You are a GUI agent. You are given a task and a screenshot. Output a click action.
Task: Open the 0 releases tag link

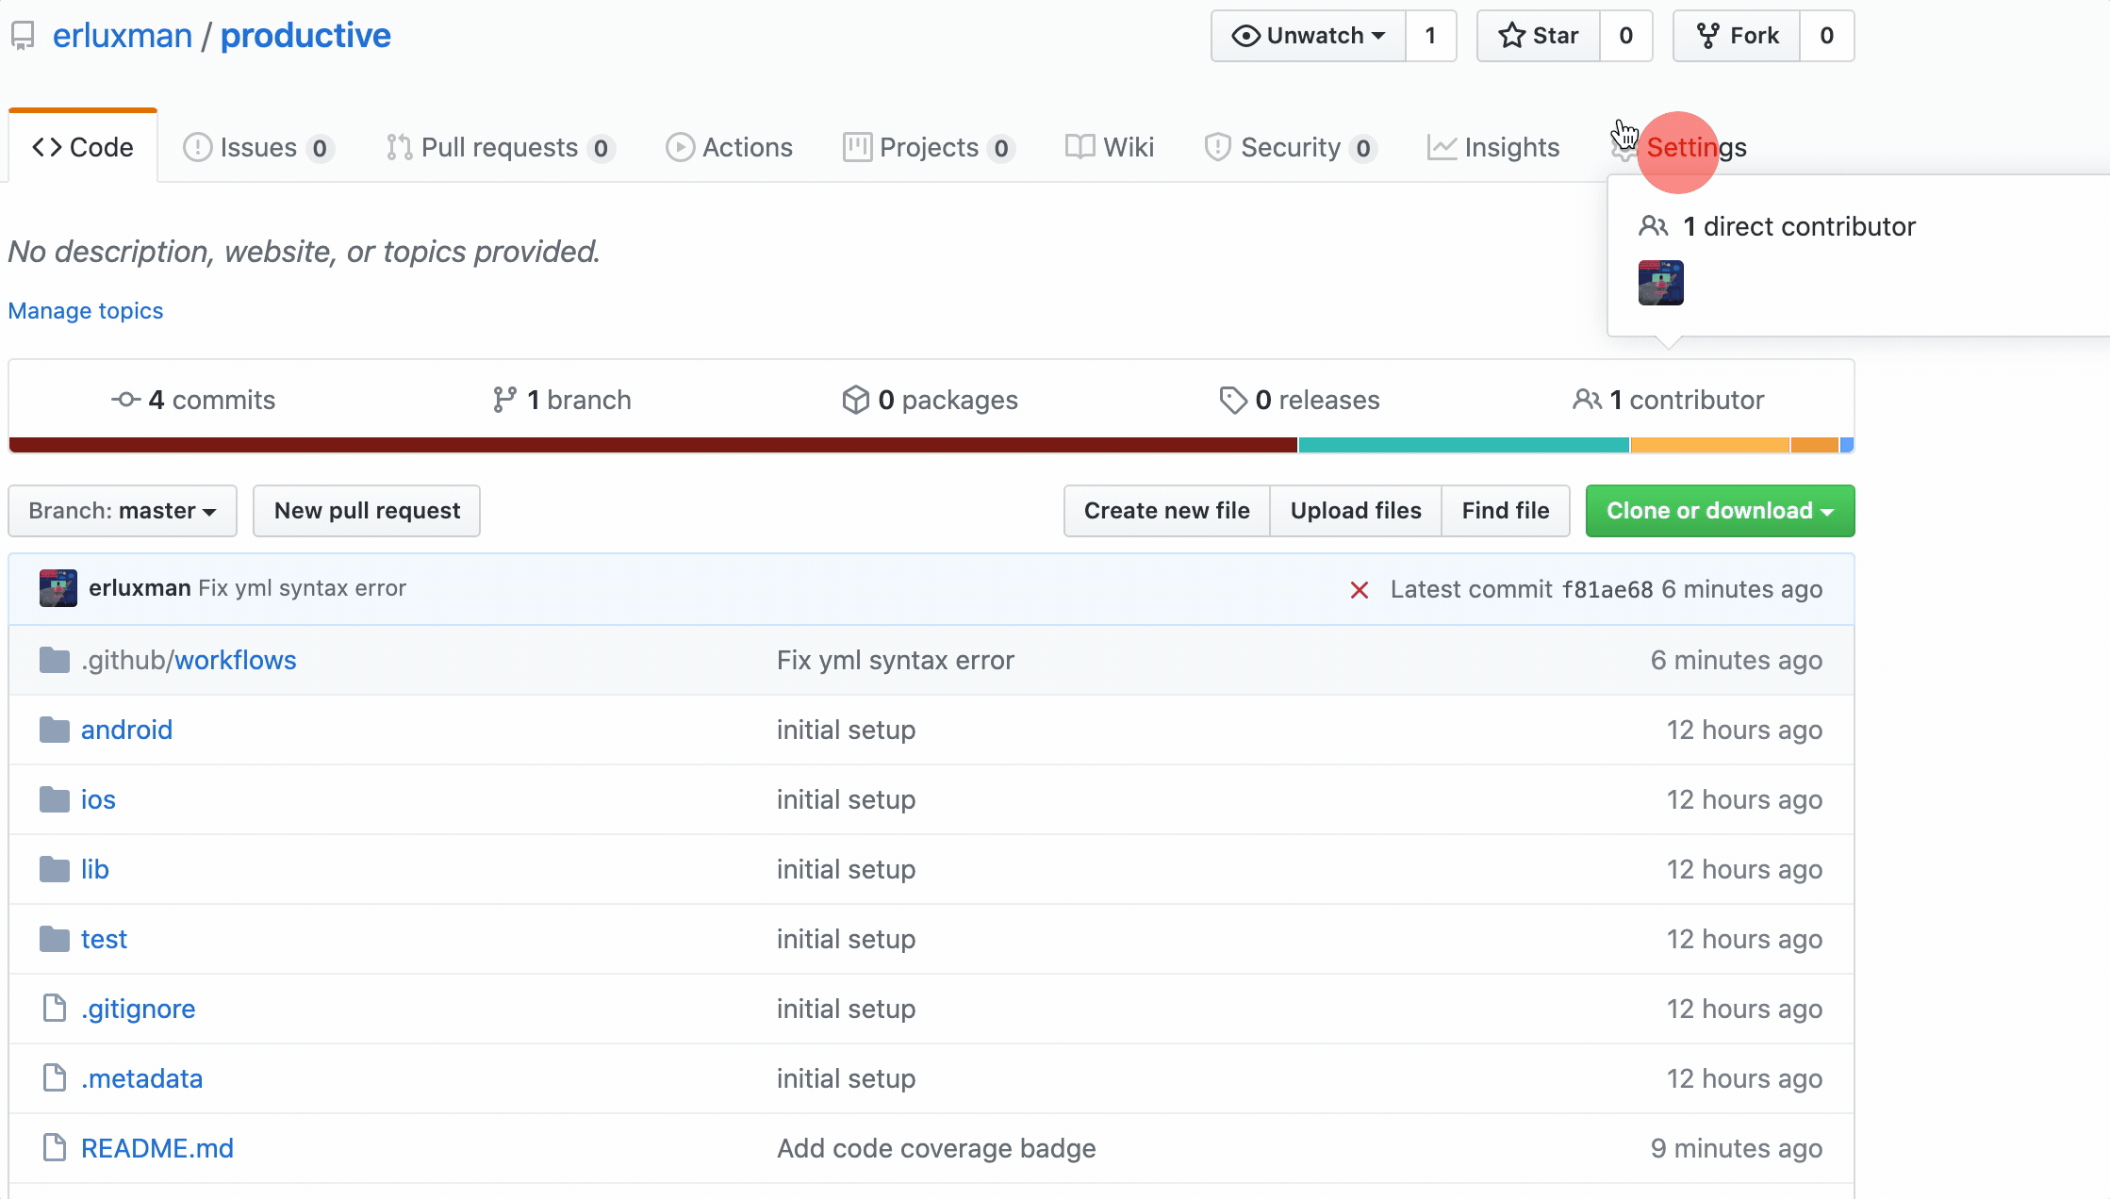[x=1299, y=400]
